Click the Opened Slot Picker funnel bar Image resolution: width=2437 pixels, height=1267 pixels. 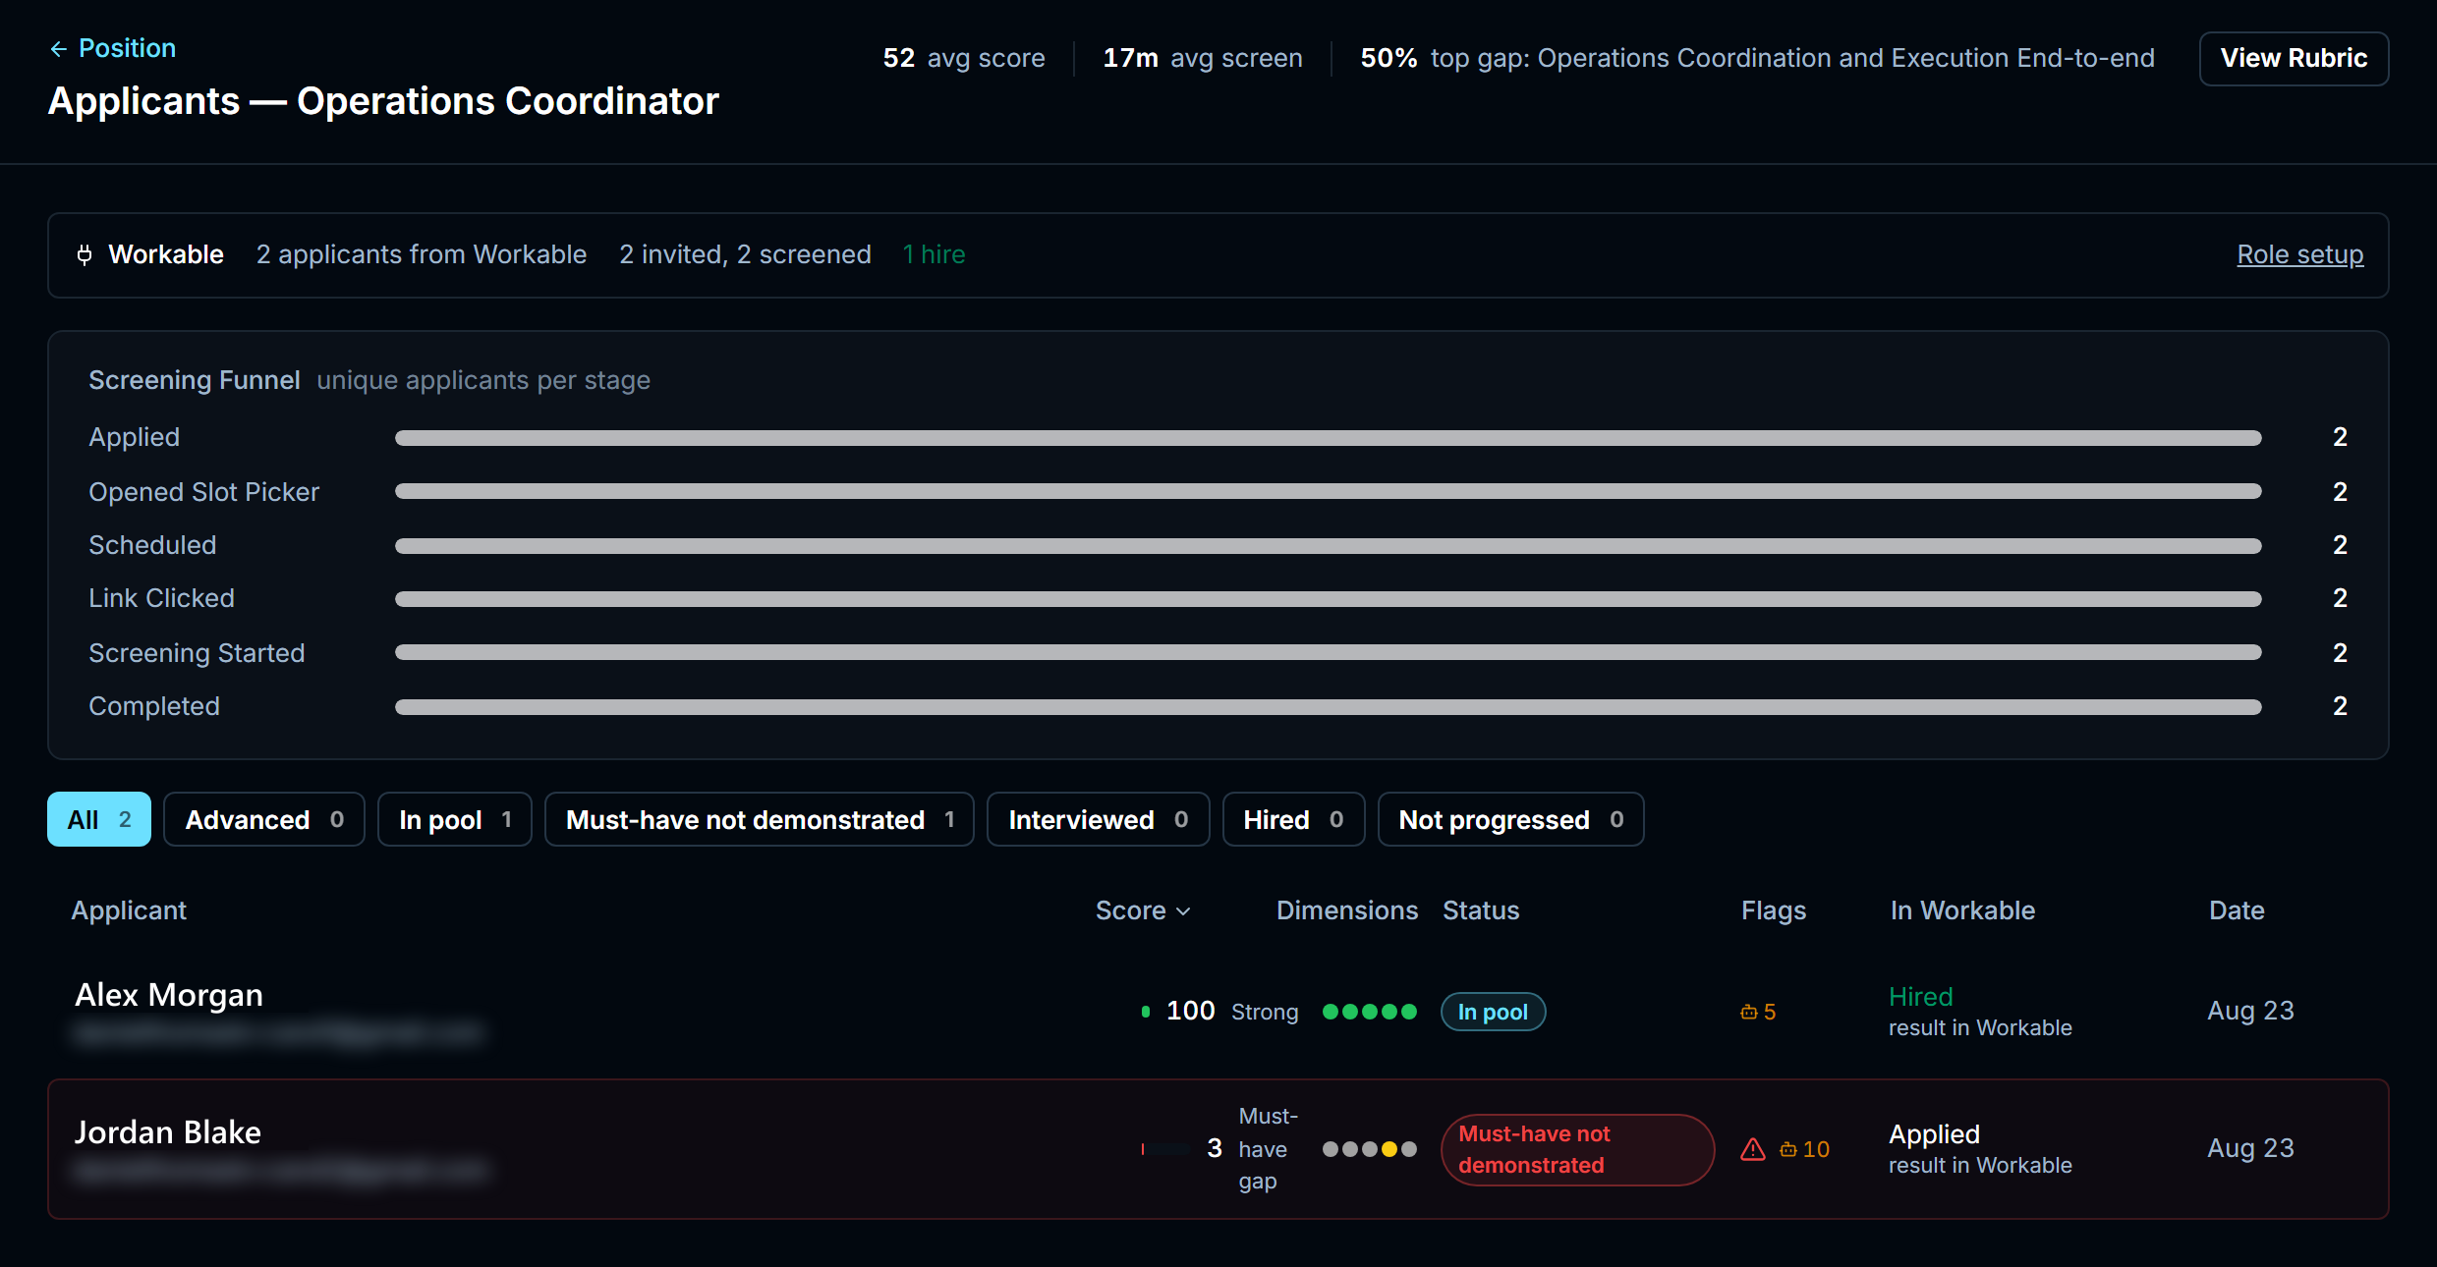click(x=1329, y=491)
